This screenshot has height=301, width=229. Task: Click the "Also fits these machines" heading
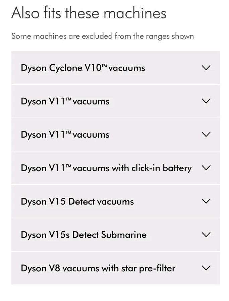coord(89,13)
